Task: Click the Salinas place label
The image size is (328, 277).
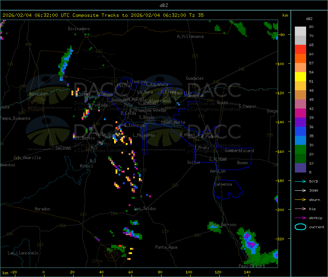Action: tap(63, 148)
